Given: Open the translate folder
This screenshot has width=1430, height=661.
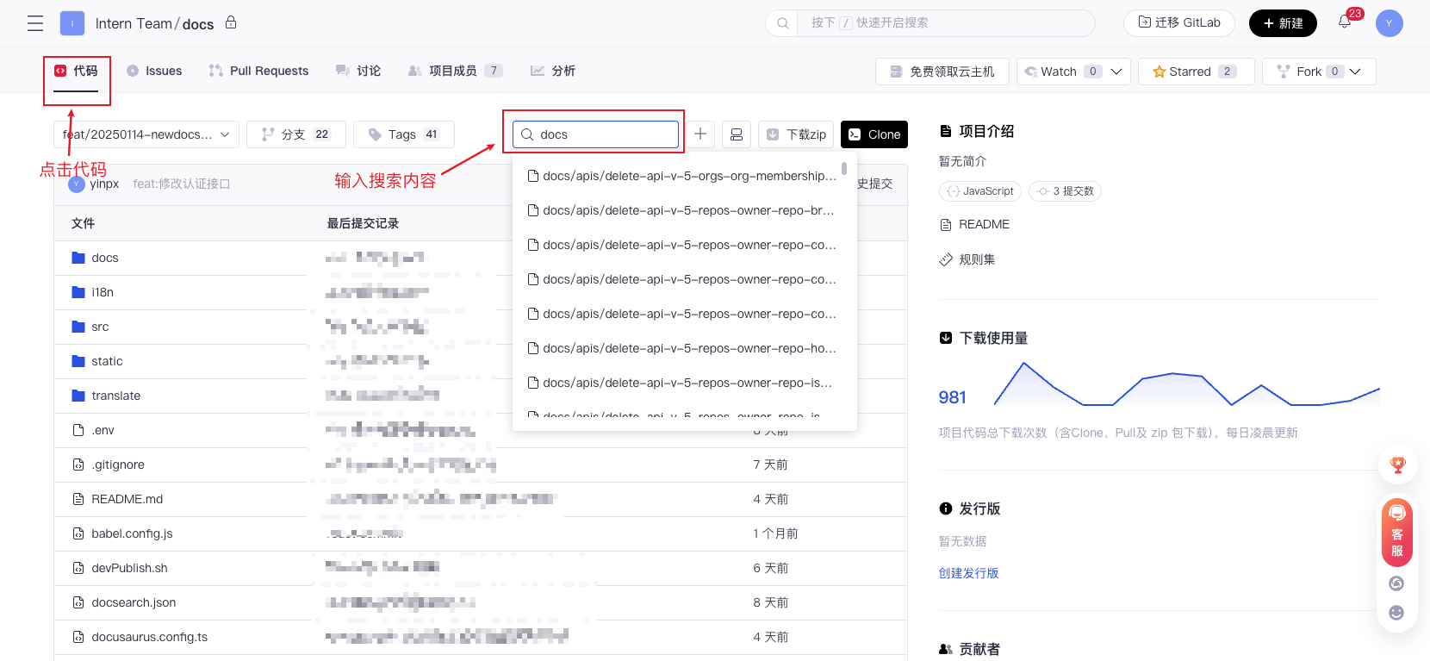Looking at the screenshot, I should [115, 396].
